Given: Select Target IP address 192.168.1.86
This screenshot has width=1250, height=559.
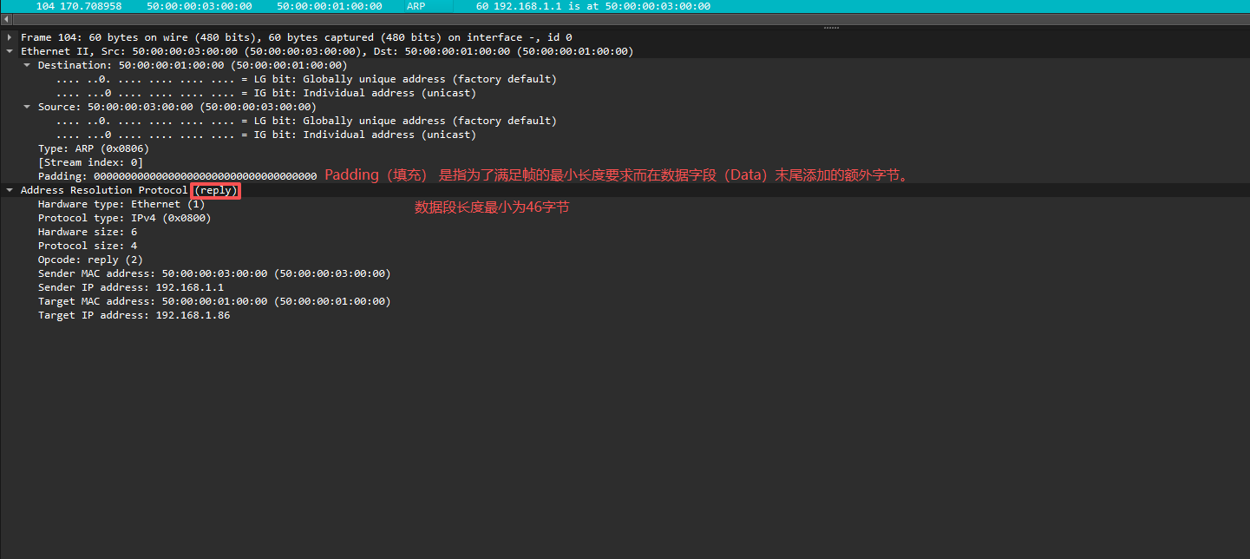Looking at the screenshot, I should (x=134, y=315).
